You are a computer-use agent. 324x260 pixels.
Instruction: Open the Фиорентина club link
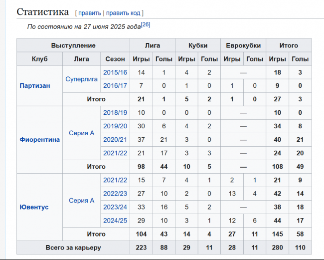[40, 140]
